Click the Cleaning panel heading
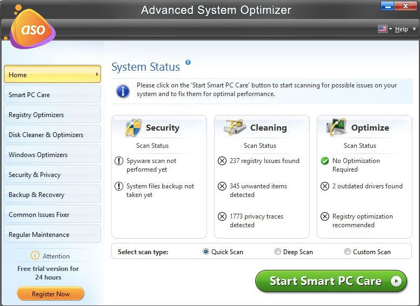The image size is (420, 306). 269,127
